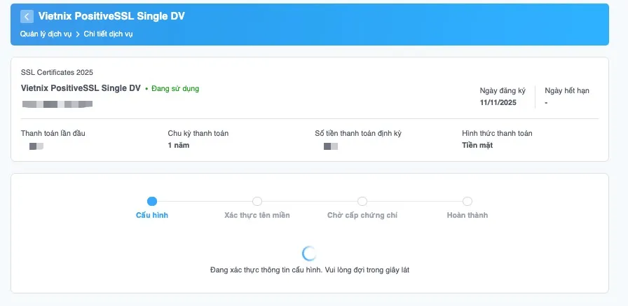The width and height of the screenshot is (628, 306).
Task: Click the Ngày hết hạn expiry label
Action: 566,91
